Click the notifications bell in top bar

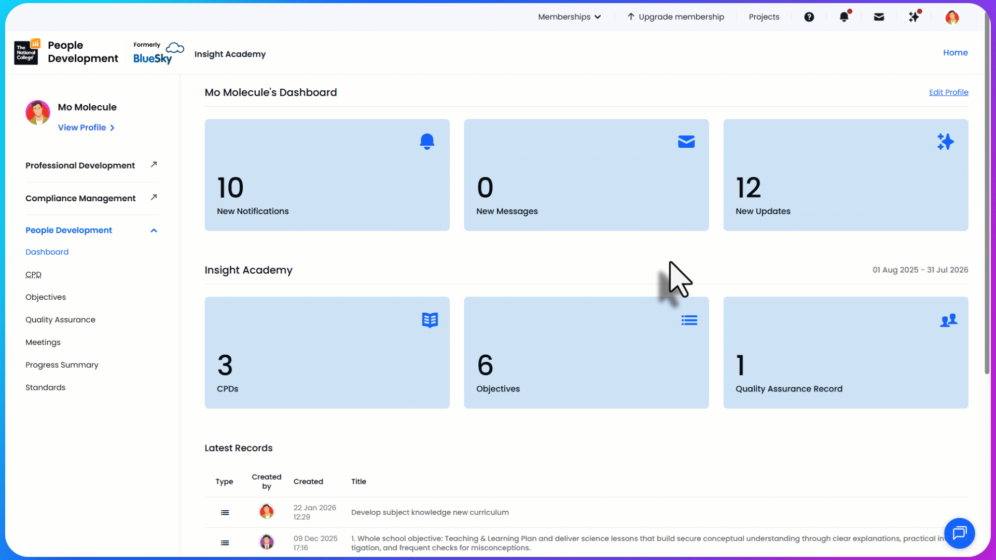[844, 17]
